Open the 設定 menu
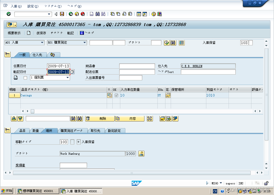This screenshot has width=274, height=195. pos(33,6)
